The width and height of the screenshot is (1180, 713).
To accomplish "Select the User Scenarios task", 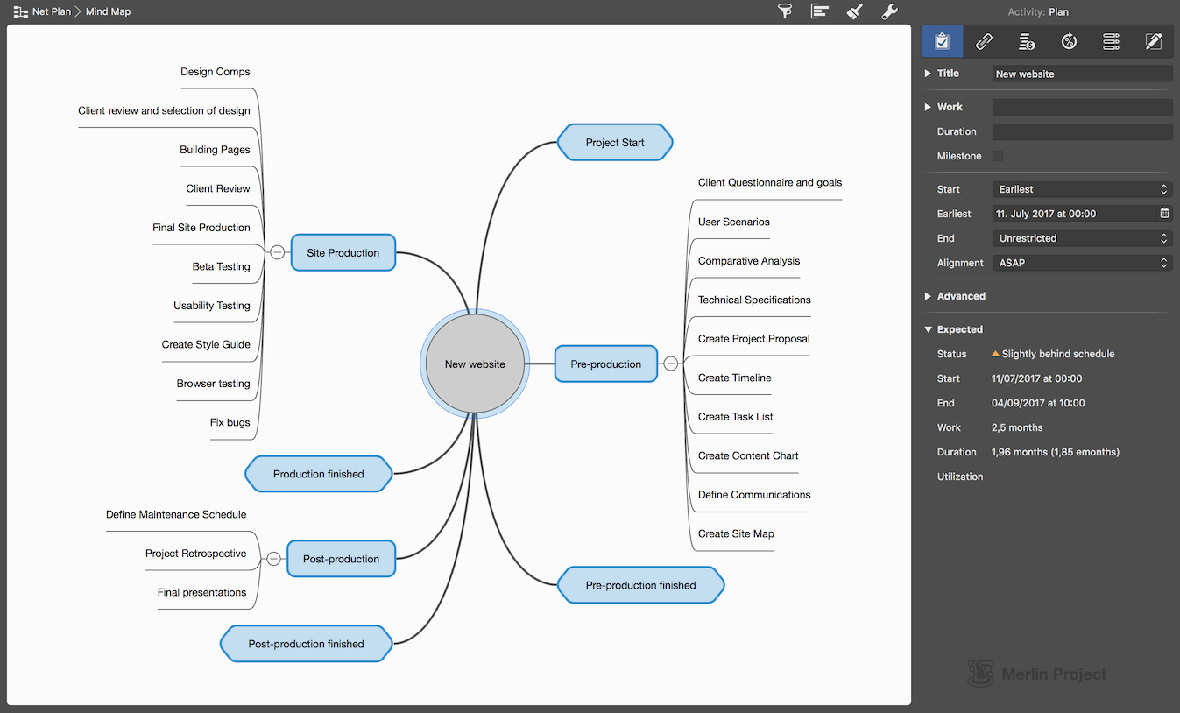I will 734,222.
